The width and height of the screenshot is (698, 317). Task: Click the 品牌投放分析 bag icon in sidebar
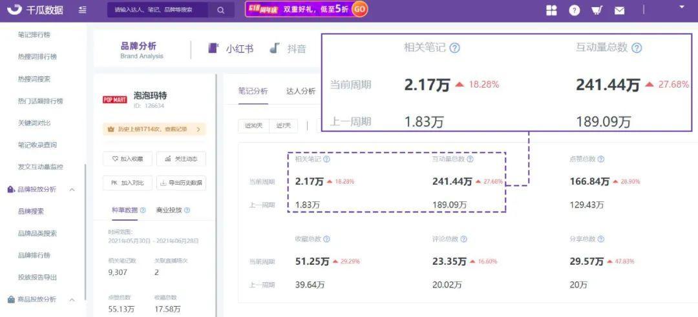(x=11, y=189)
